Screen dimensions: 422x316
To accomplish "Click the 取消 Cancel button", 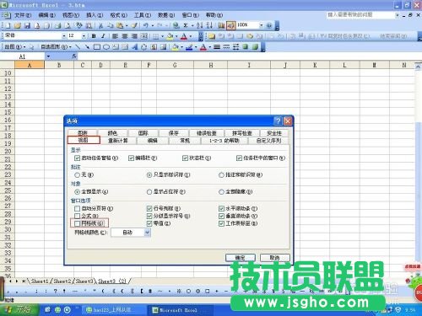I will [274, 258].
